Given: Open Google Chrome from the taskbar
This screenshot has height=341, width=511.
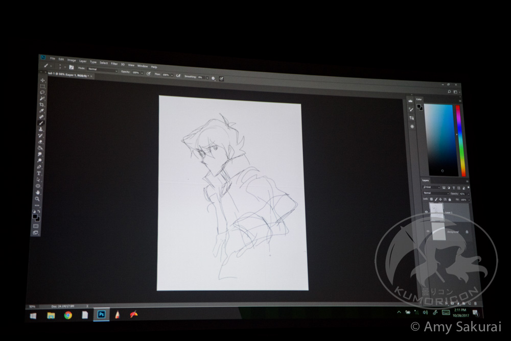Looking at the screenshot, I should click(x=68, y=315).
